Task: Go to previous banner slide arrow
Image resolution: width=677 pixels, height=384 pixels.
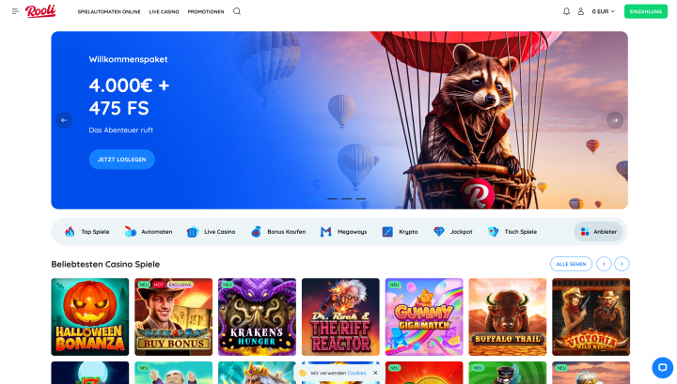Action: [x=64, y=120]
